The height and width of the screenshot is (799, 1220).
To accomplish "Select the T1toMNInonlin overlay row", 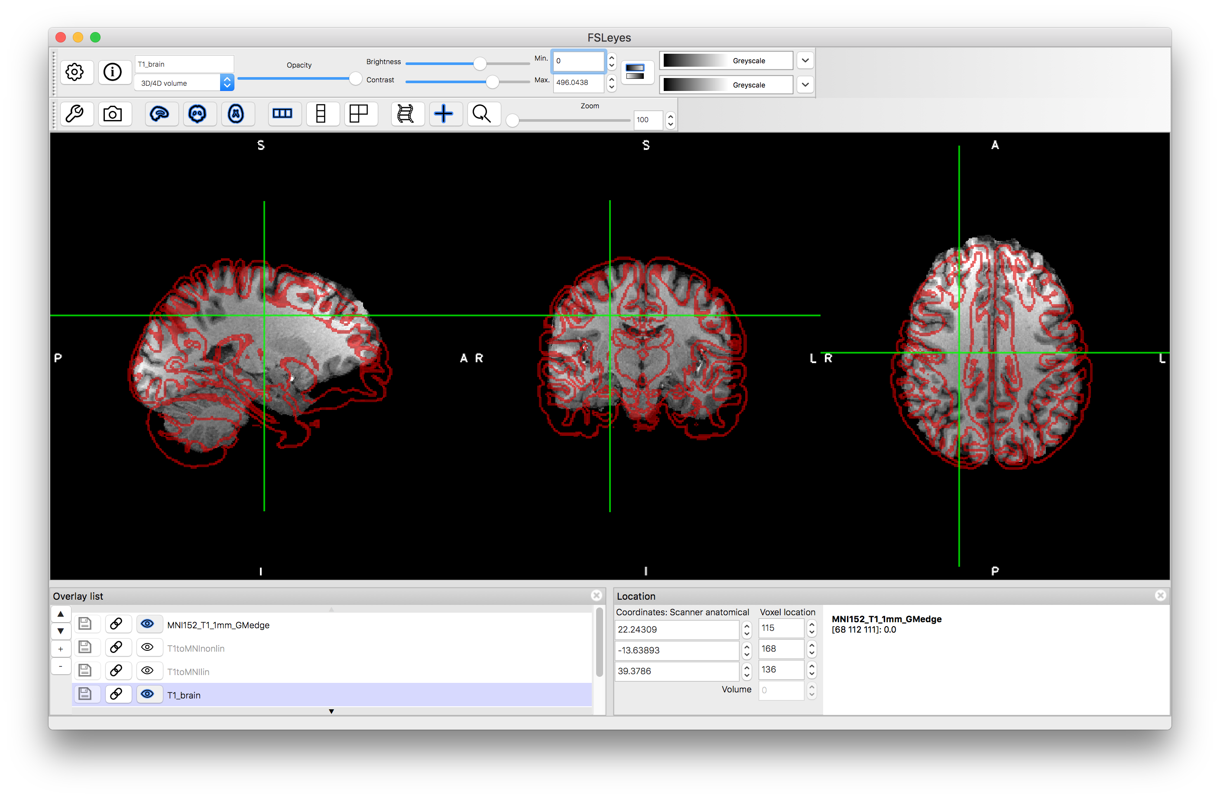I will click(332, 648).
